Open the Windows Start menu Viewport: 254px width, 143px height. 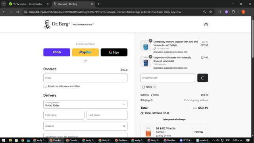point(4,140)
